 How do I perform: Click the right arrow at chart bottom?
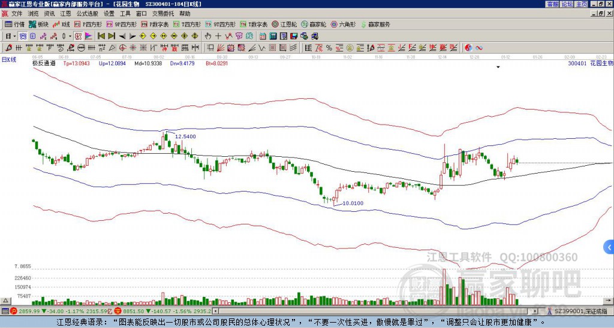point(609,300)
